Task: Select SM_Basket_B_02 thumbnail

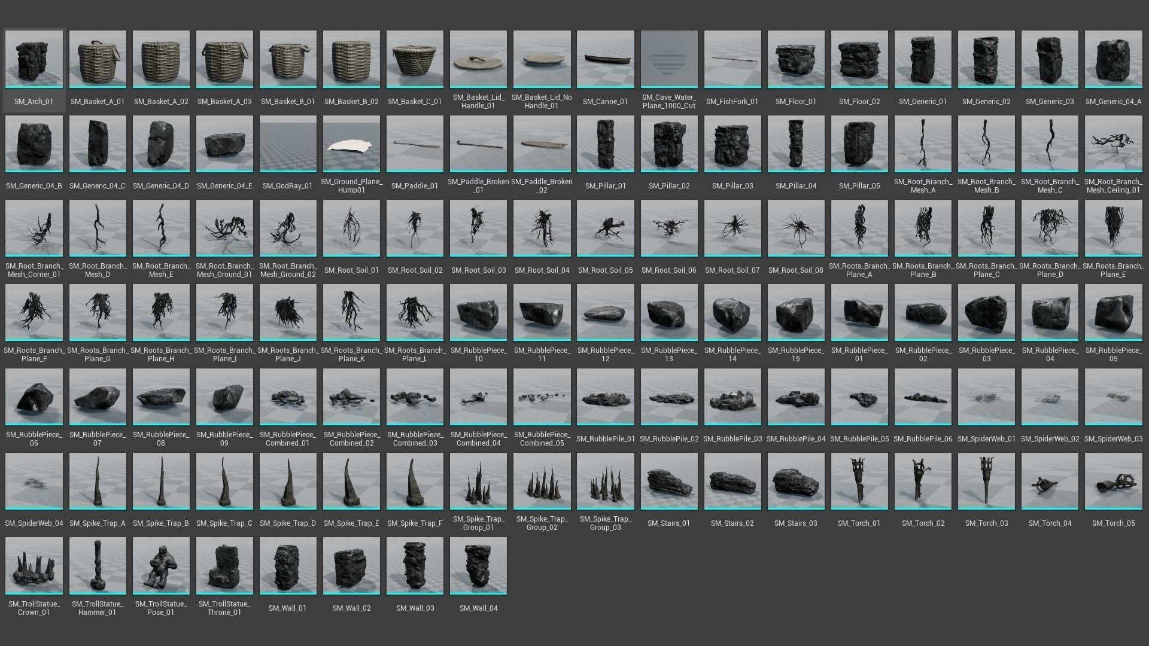Action: (x=351, y=59)
